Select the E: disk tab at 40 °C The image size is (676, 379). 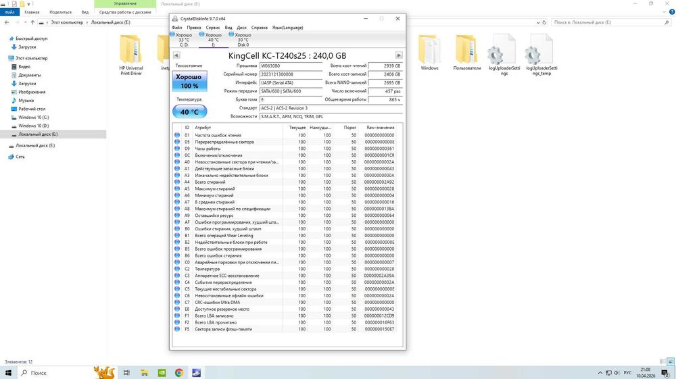coord(213,40)
